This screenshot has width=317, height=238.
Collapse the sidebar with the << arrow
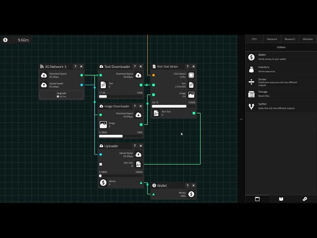pos(241,119)
